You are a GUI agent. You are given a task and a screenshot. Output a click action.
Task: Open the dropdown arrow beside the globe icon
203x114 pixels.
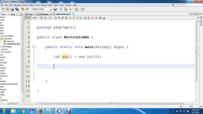pyautogui.click(x=58, y=9)
